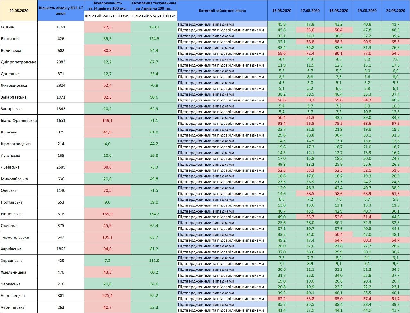This screenshot has height=313, width=410.
Task: Click the 20.08.2020 date header cell
Action: point(19,11)
